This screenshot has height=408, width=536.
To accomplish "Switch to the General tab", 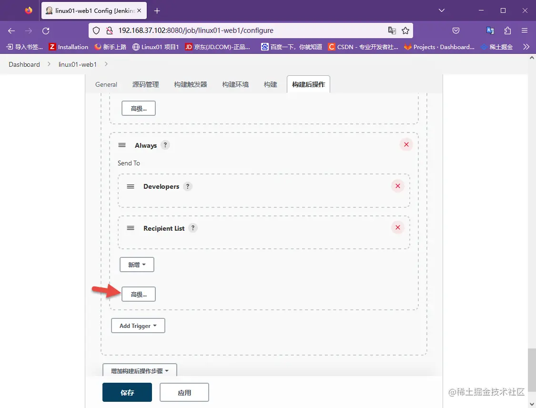I will (106, 84).
